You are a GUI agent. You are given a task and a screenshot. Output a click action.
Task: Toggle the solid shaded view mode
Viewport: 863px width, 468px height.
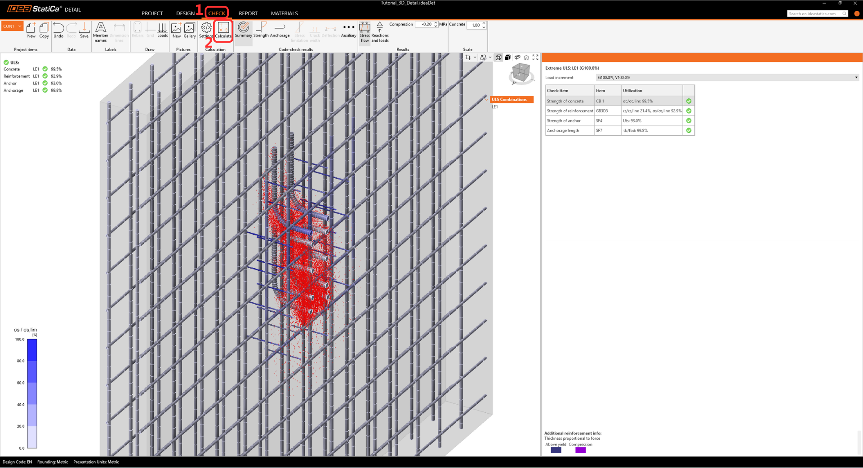tap(507, 57)
